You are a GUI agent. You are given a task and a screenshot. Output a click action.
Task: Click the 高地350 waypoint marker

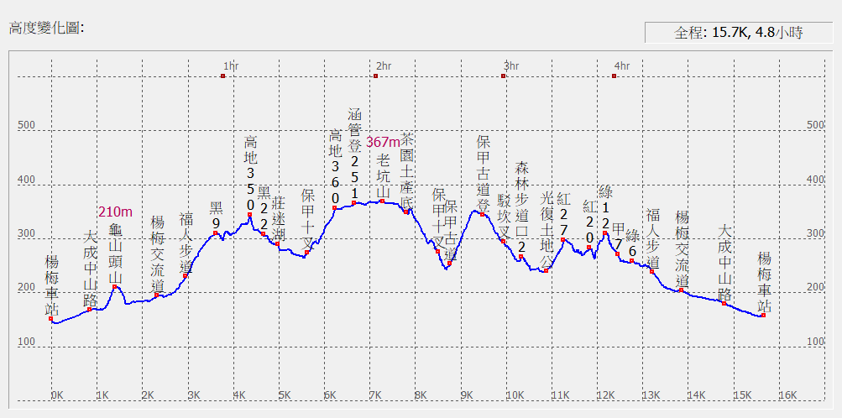250,216
